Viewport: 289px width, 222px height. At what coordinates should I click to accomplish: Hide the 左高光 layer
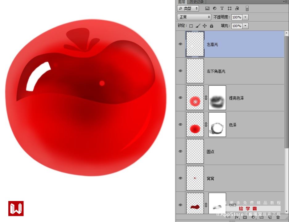click(x=180, y=44)
